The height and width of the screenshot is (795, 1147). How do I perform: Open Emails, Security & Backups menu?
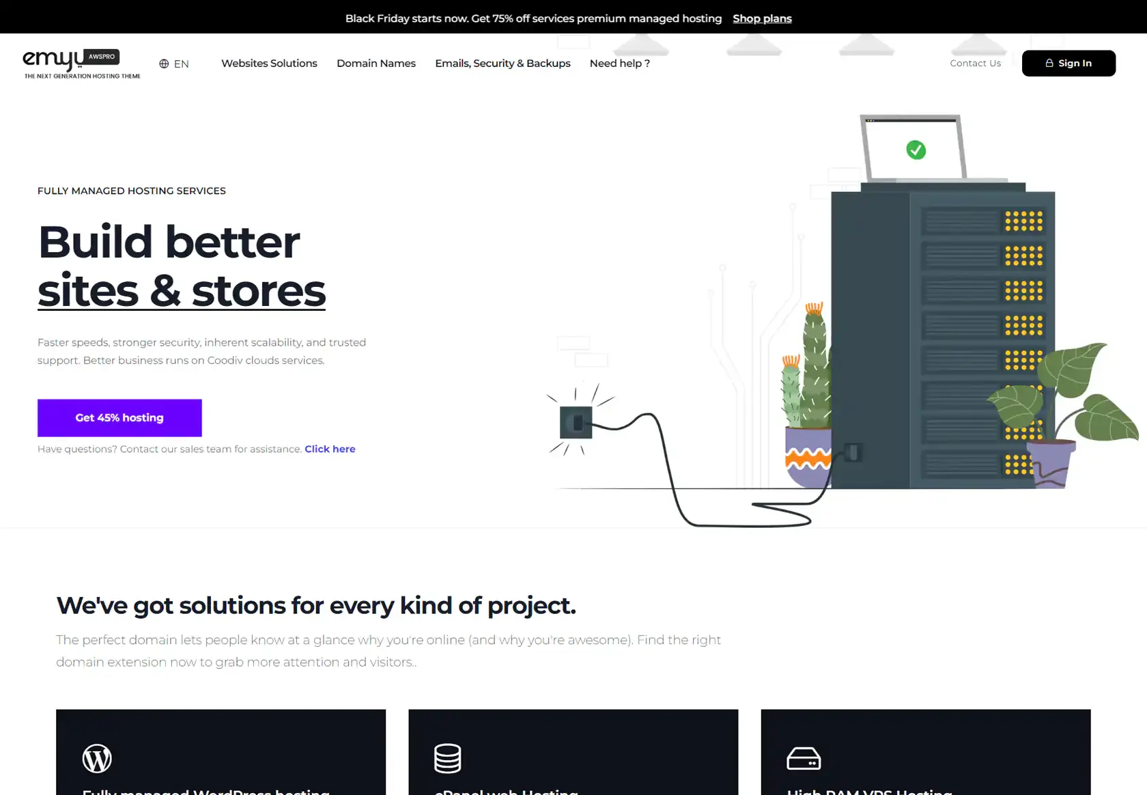click(x=502, y=64)
